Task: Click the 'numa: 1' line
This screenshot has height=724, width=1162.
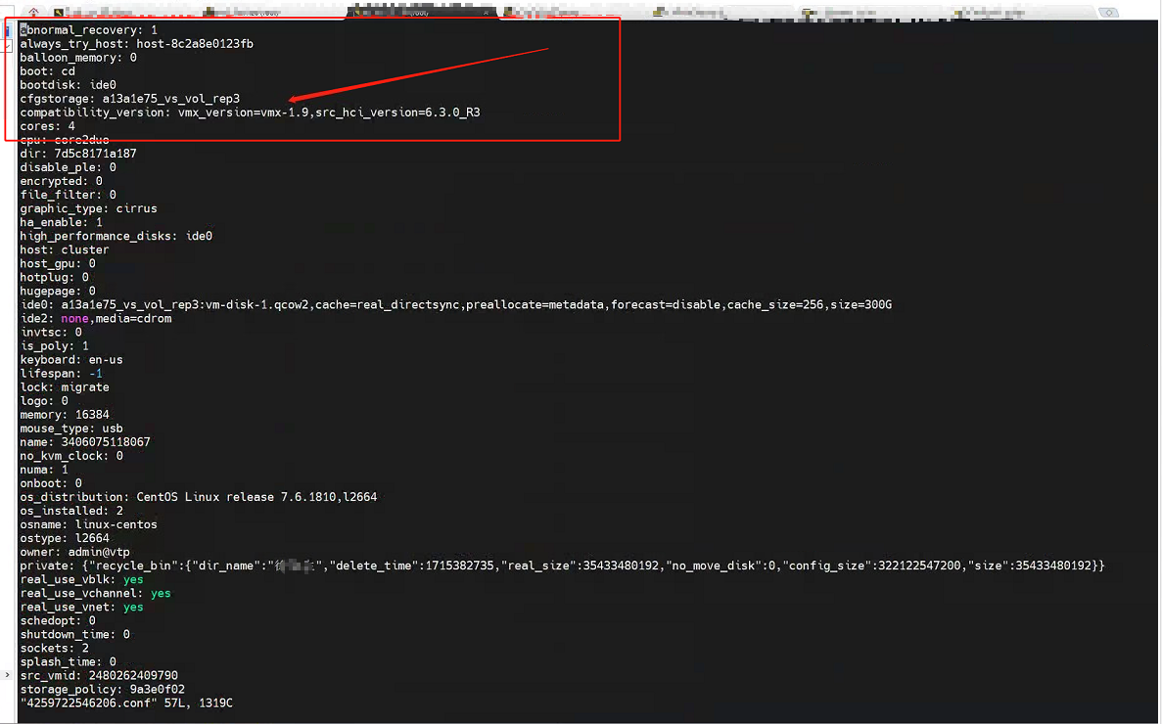Action: 44,470
